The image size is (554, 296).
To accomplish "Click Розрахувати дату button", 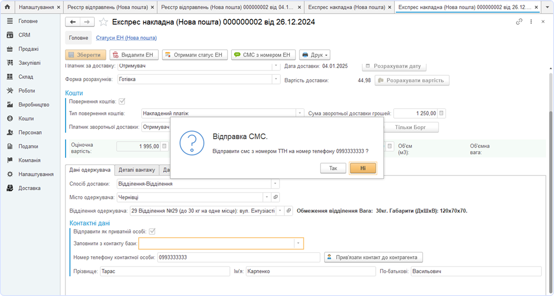I will click(394, 66).
